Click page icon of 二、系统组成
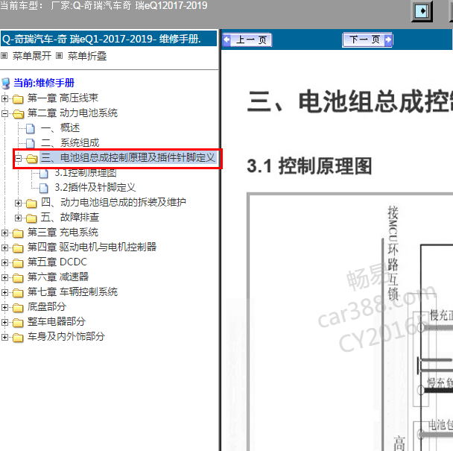The image size is (453, 451). pos(31,143)
